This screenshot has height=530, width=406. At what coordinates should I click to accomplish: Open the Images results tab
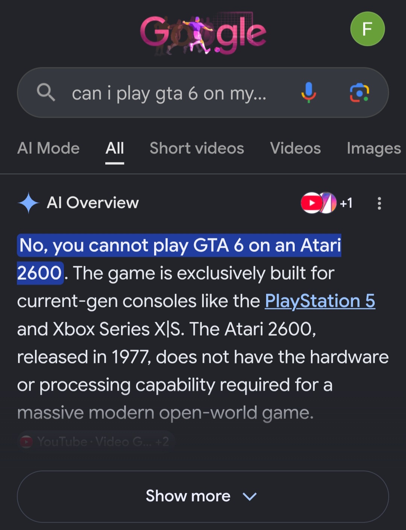point(374,149)
